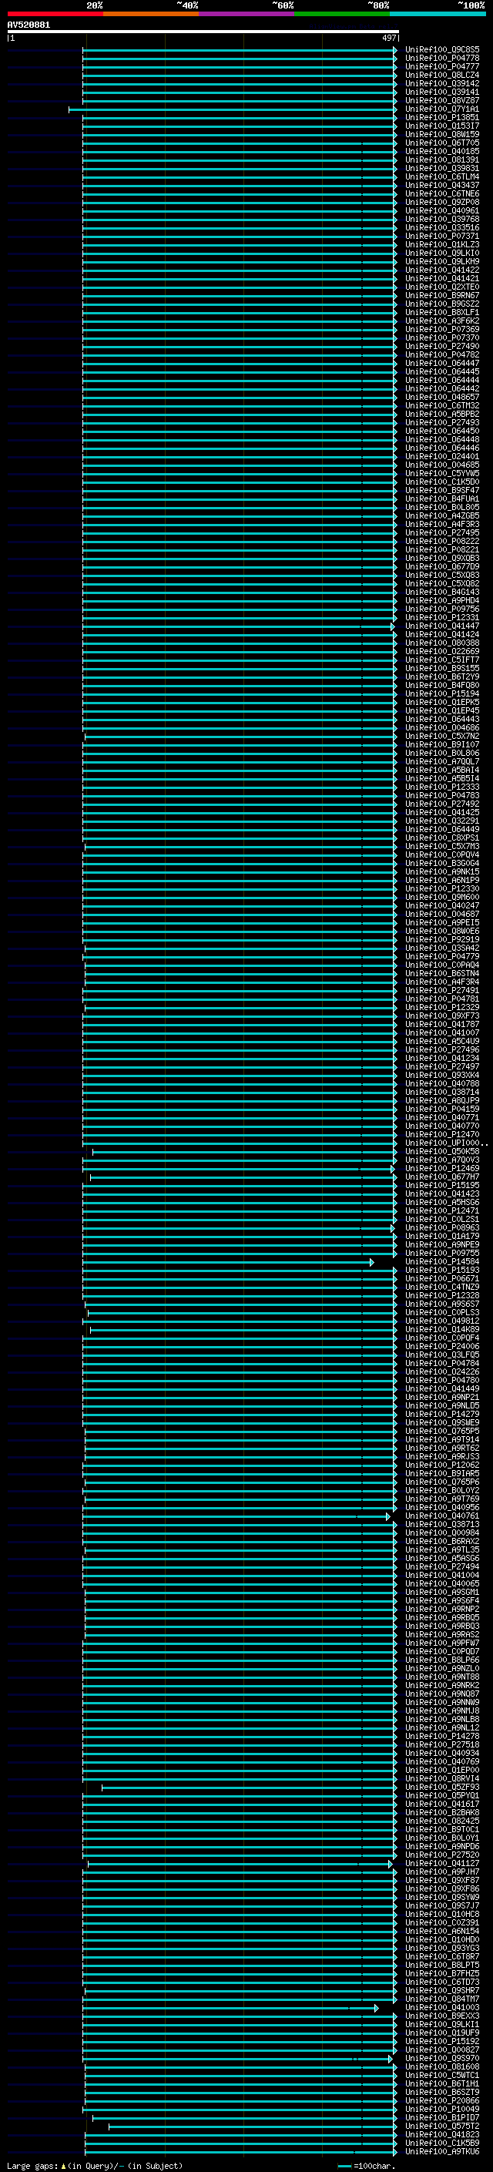The height and width of the screenshot is (2172, 493).
Task: Click the shorter alignment bar for UniRef100_P14584
Action: 228,1262
